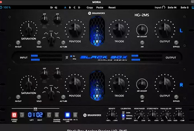Select preset slot D

click(x=79, y=8)
